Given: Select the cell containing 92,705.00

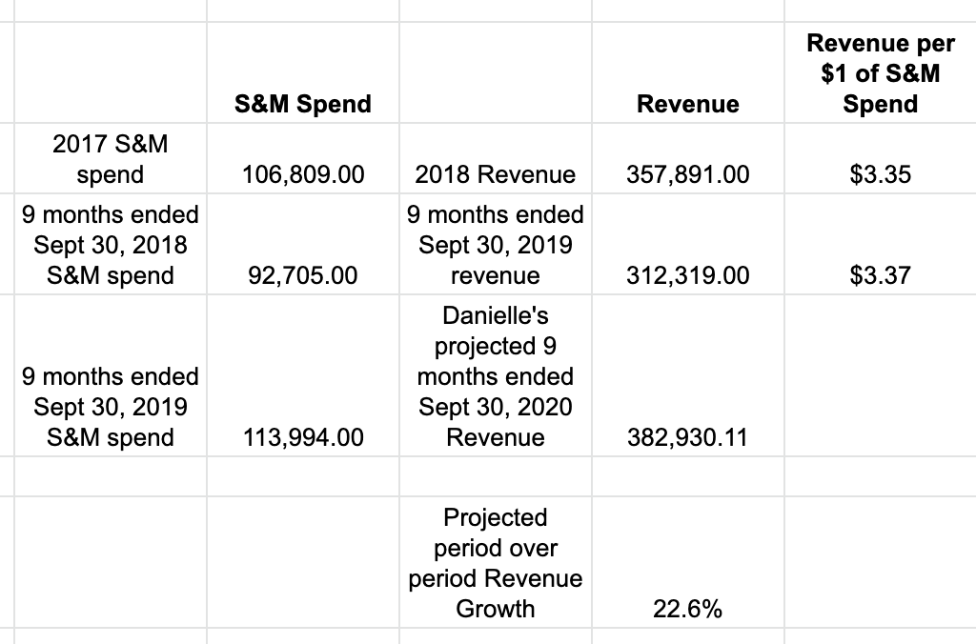Looking at the screenshot, I should [x=302, y=244].
